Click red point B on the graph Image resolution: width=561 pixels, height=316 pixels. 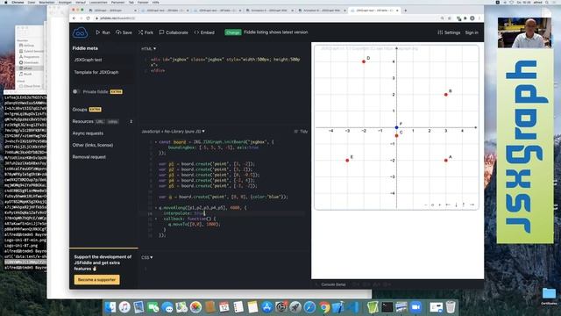point(446,95)
